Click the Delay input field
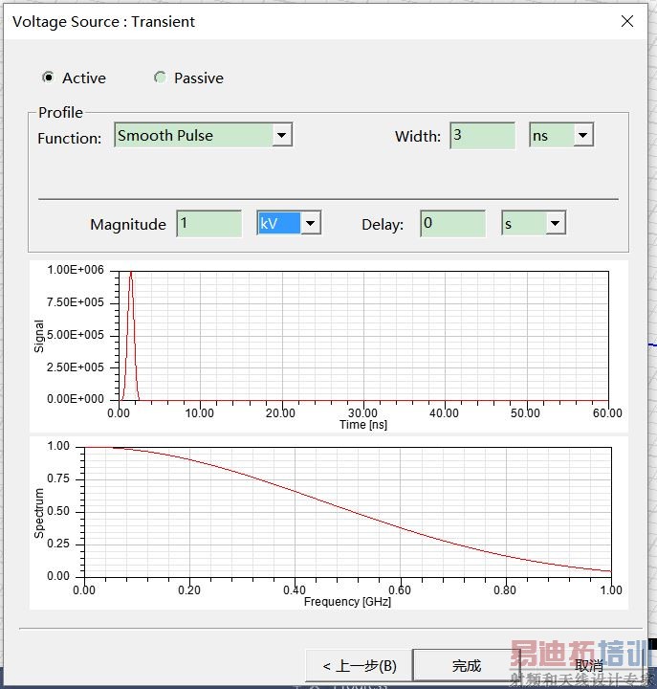The height and width of the screenshot is (689, 657). tap(452, 224)
